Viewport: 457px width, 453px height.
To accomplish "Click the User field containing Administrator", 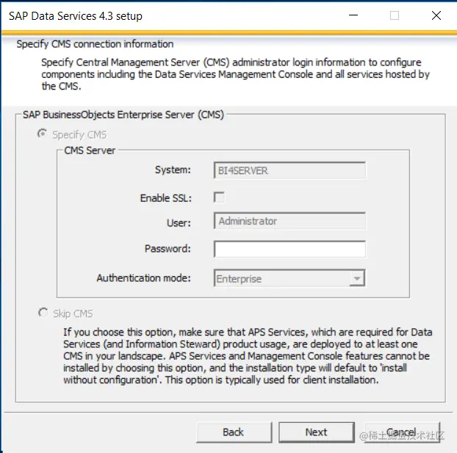I will coord(289,221).
